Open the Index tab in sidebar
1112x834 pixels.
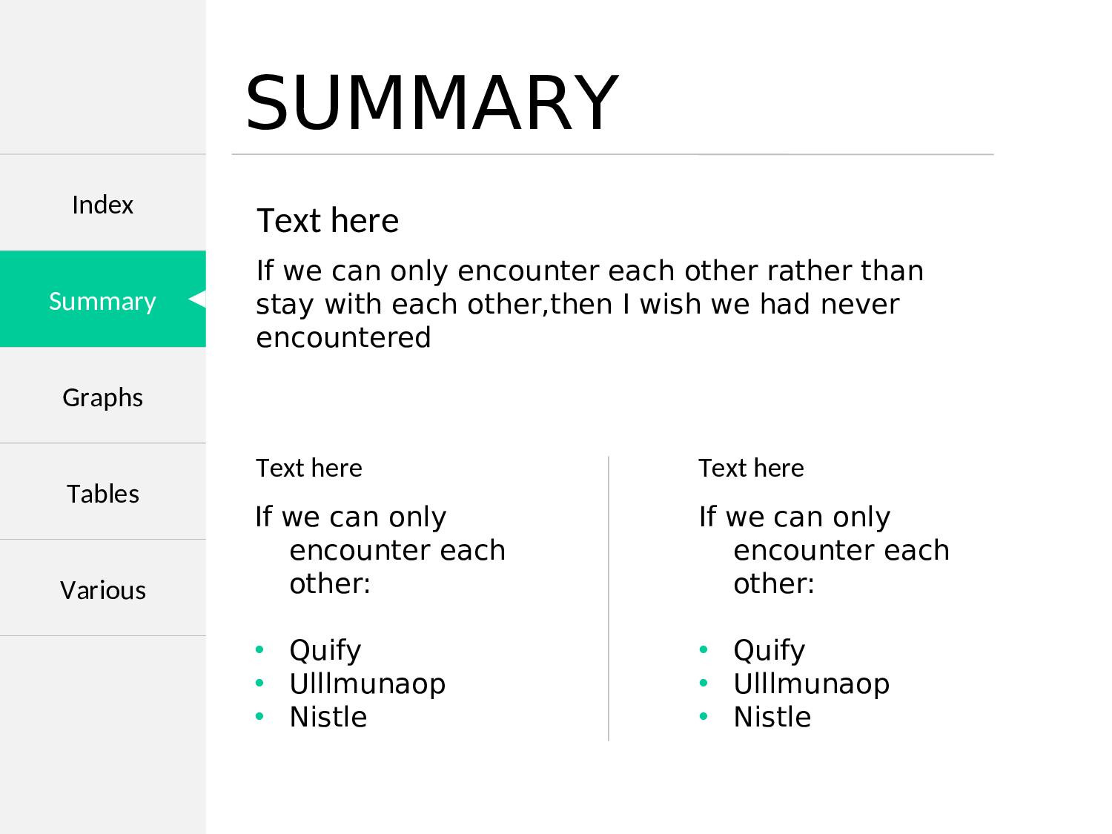pyautogui.click(x=103, y=205)
